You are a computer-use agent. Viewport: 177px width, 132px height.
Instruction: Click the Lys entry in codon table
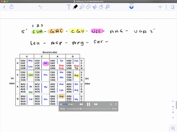[61, 90]
